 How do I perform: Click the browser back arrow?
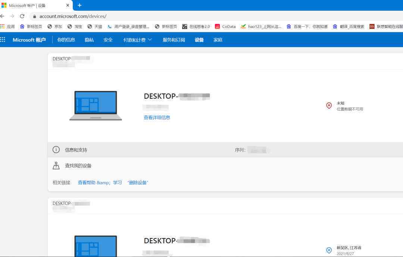[2, 16]
